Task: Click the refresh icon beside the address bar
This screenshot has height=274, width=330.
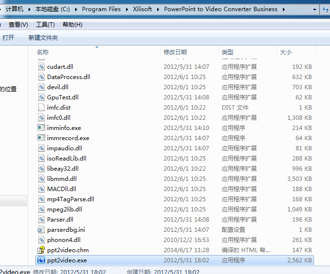Action: (x=325, y=9)
